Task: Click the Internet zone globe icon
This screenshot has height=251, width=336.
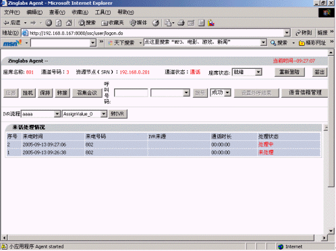Action: 281,247
